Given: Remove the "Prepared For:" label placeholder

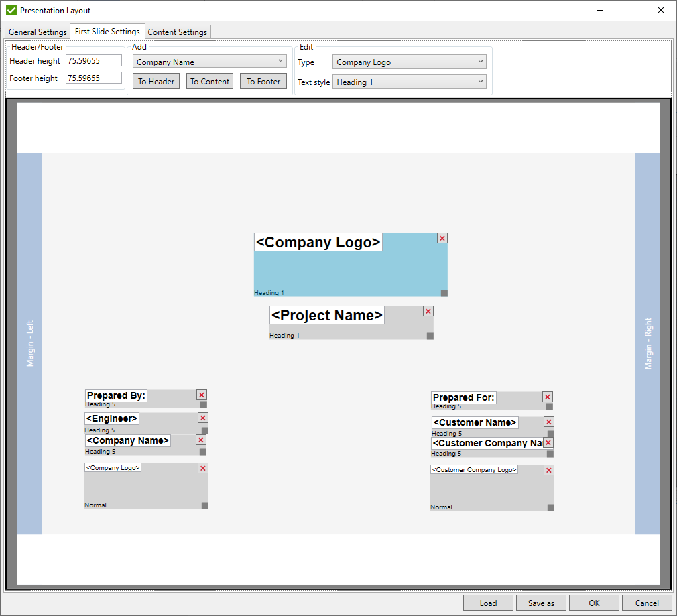Looking at the screenshot, I should pyautogui.click(x=547, y=397).
